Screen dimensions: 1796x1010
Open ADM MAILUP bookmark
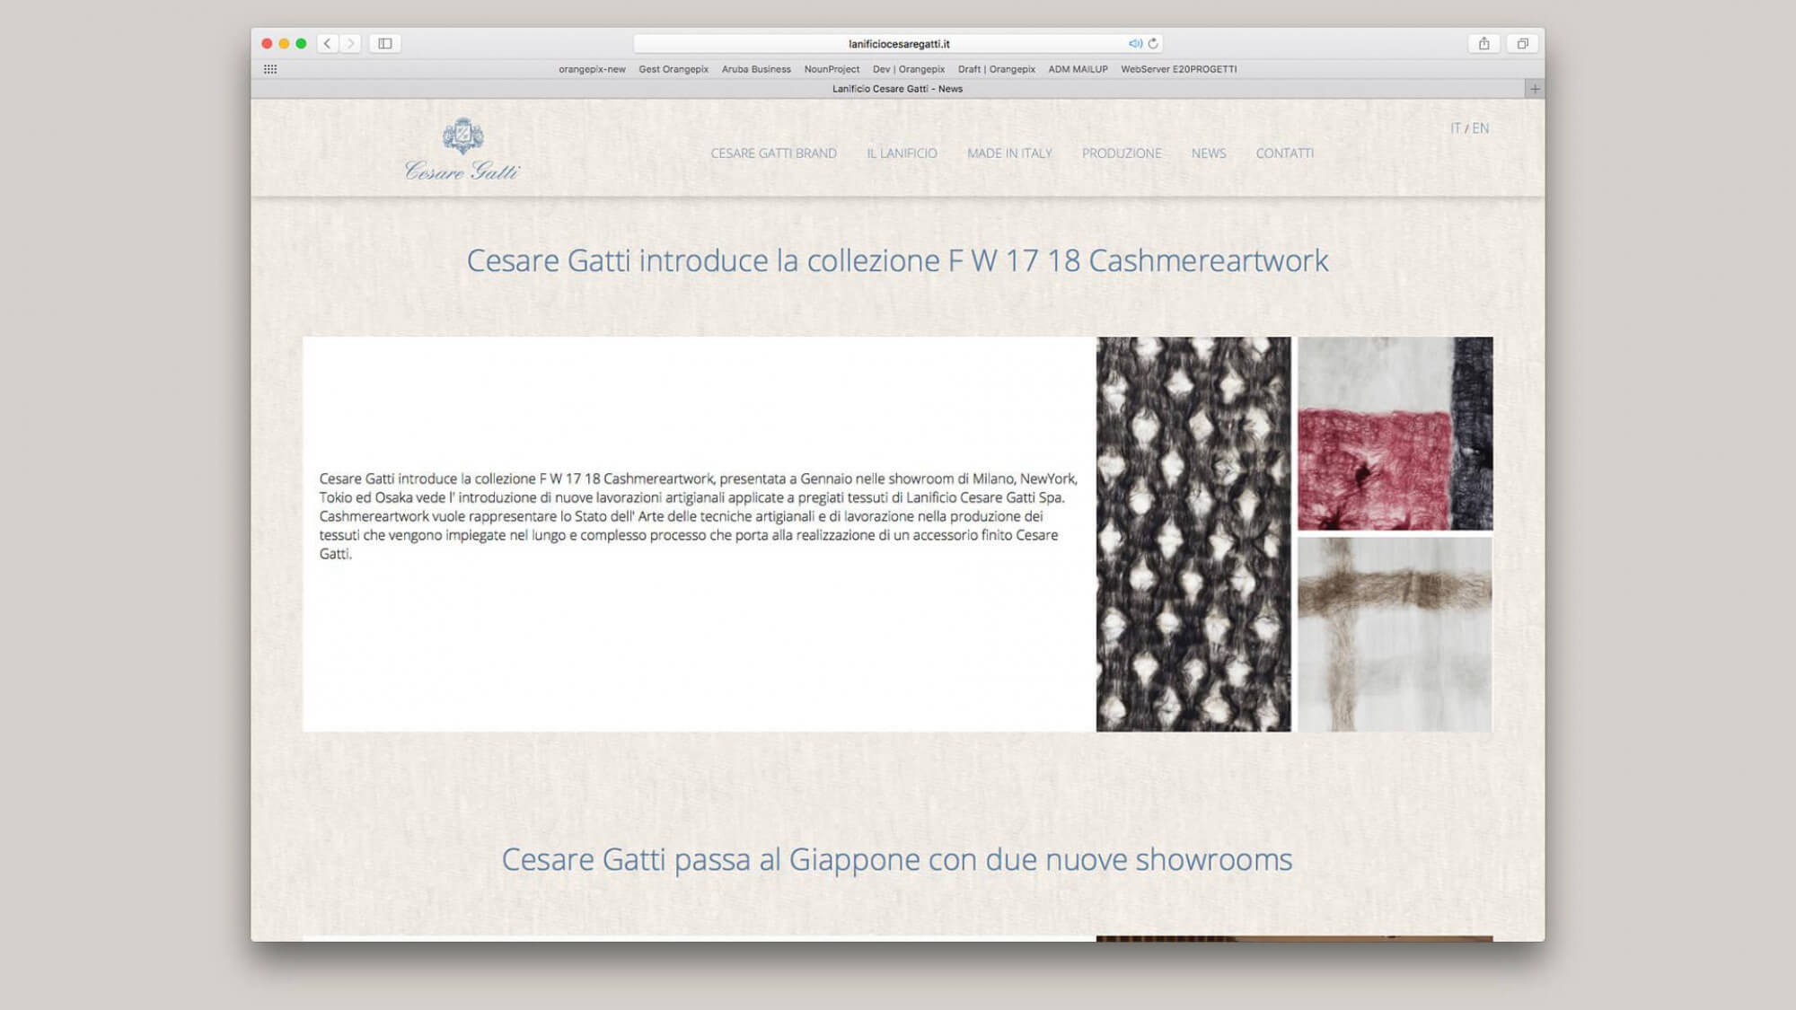(x=1078, y=69)
